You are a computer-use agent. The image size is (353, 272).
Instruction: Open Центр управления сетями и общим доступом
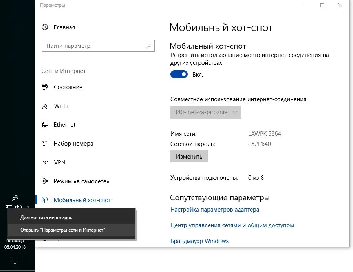[x=232, y=225]
